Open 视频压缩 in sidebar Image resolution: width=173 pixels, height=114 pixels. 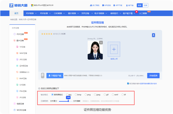point(20,104)
